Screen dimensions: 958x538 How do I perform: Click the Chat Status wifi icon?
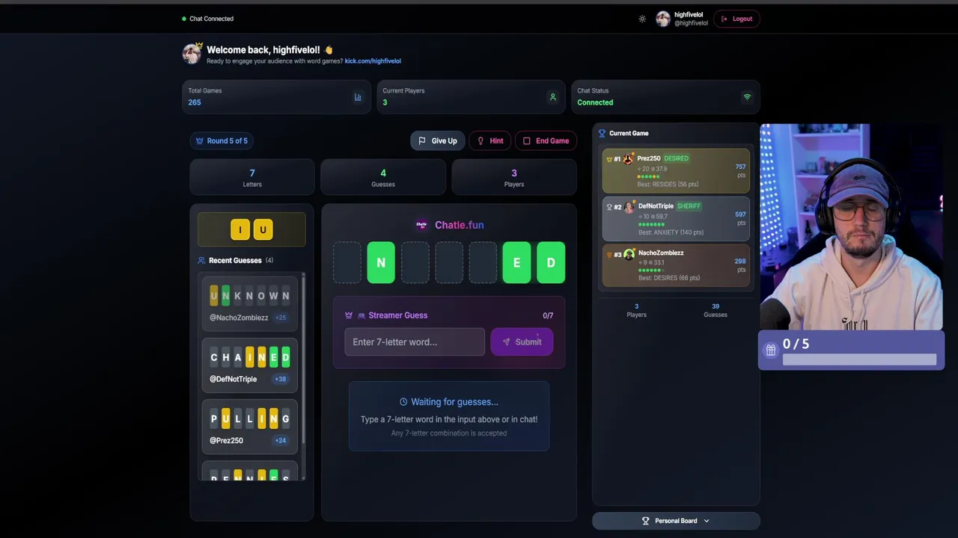(x=746, y=97)
